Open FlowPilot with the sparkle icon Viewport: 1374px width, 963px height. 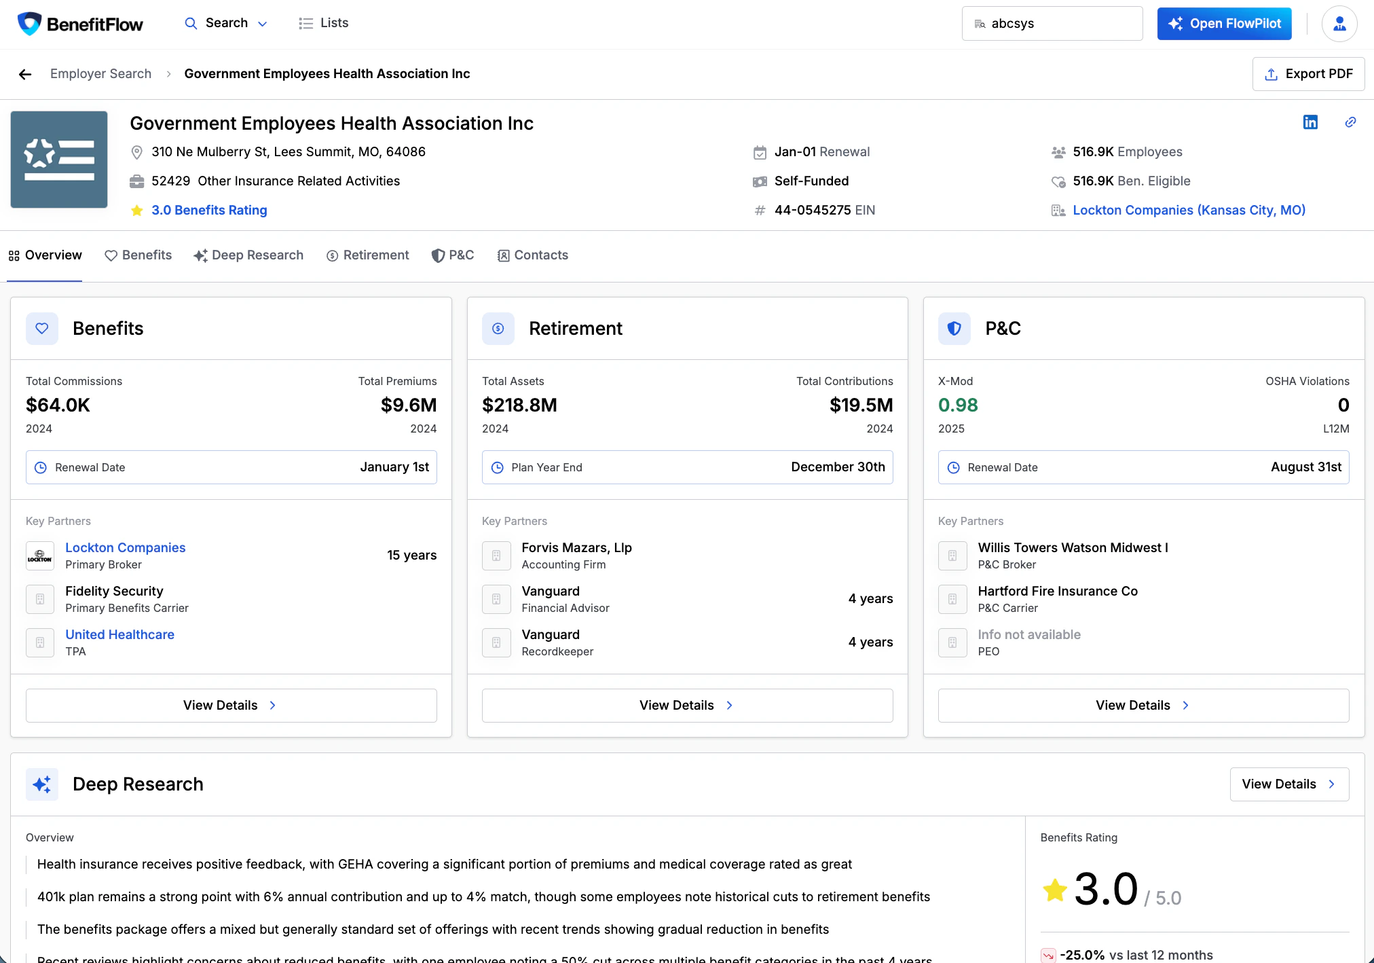click(x=1176, y=23)
